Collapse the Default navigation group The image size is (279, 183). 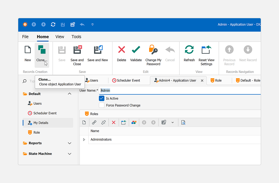[69, 94]
